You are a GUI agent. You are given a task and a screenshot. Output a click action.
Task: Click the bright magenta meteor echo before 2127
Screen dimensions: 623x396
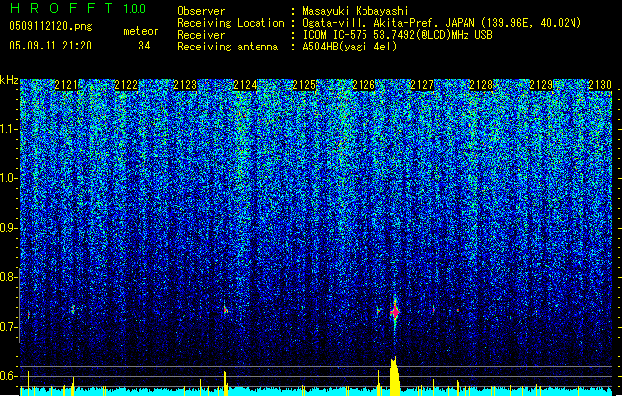[395, 312]
